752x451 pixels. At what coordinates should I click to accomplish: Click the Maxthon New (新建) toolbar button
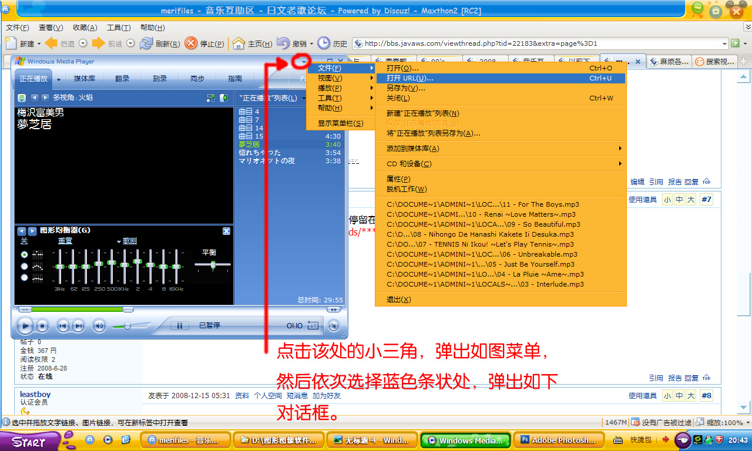pyautogui.click(x=19, y=43)
